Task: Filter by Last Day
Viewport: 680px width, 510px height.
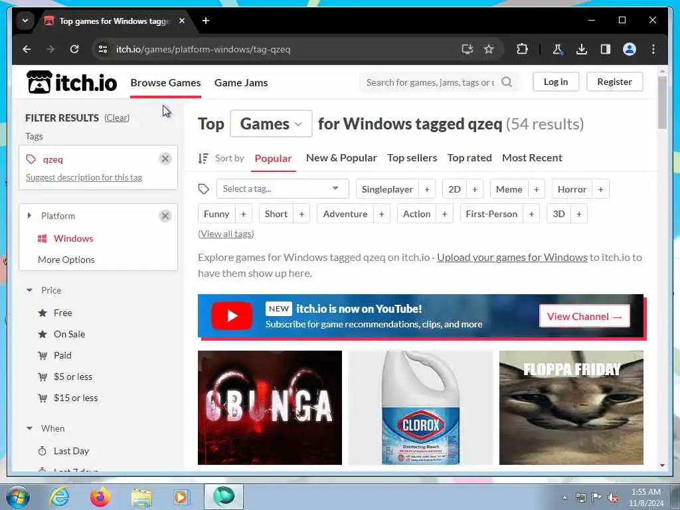Action: tap(71, 451)
